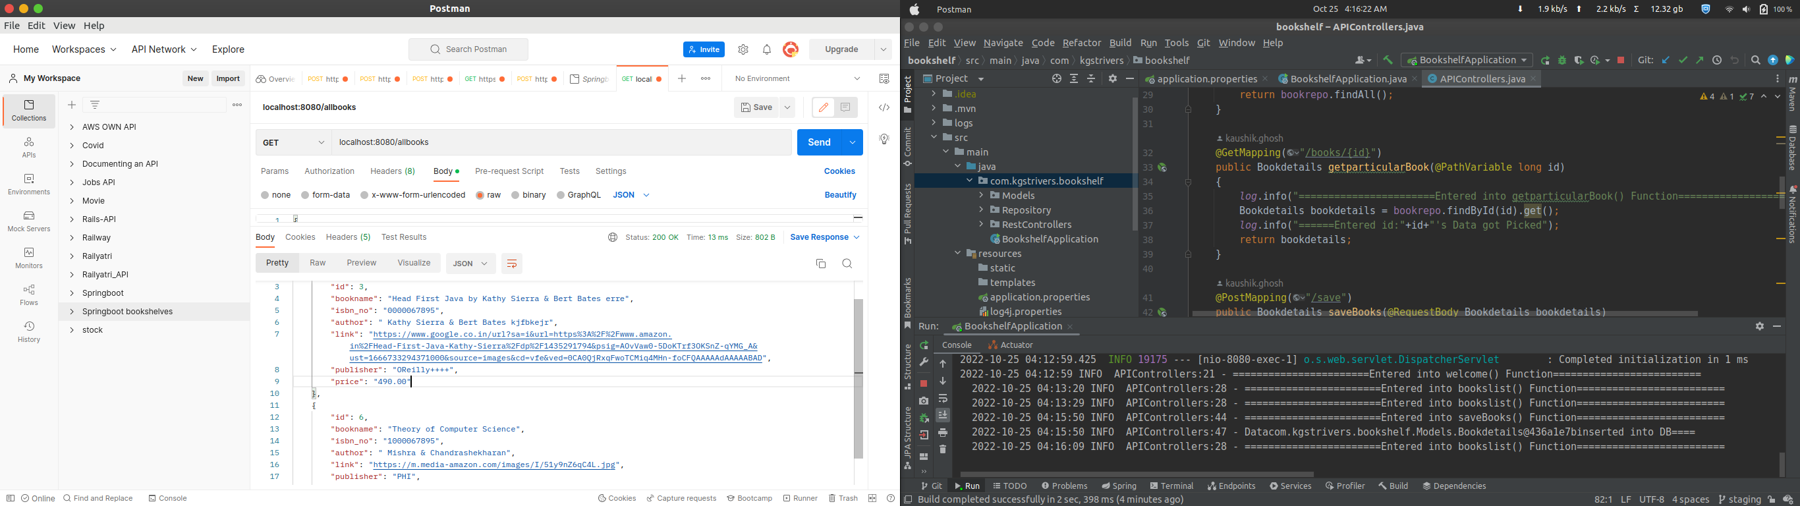The height and width of the screenshot is (506, 1800).
Task: Select the GraphQL body type
Action: point(578,195)
